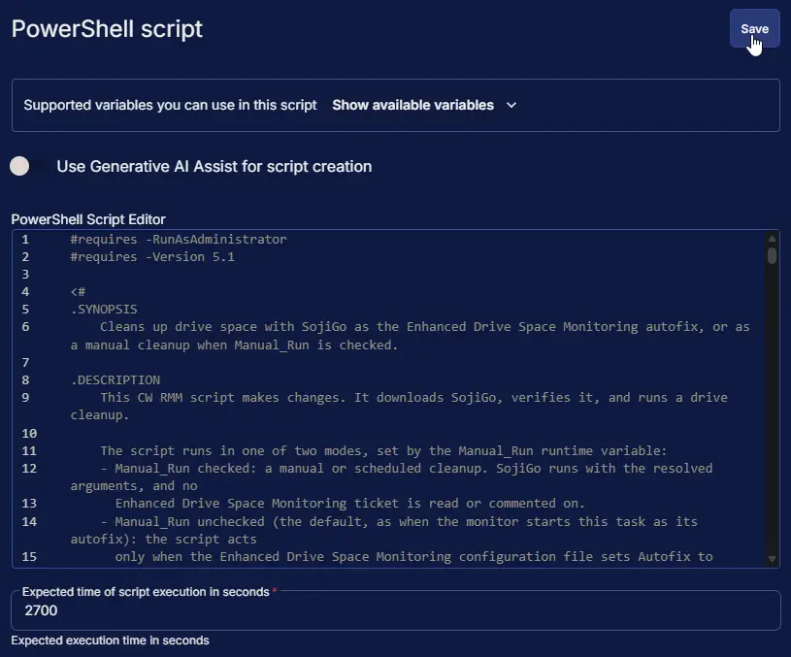This screenshot has height=657, width=791.
Task: Enable Generative AI Assist toggle
Action: tap(27, 166)
